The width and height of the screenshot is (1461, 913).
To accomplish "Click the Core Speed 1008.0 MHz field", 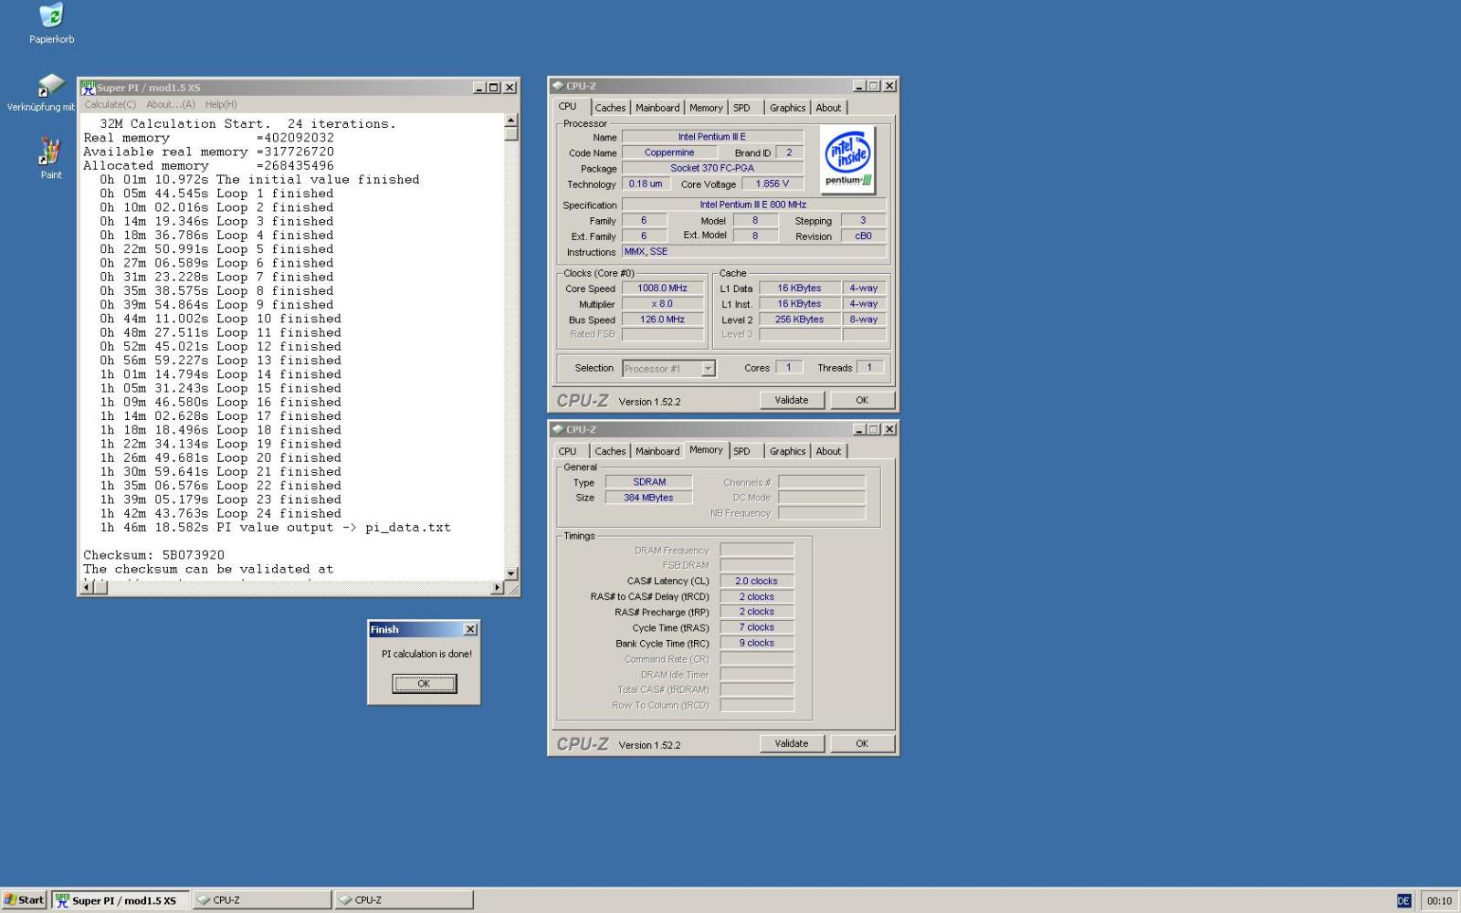I will point(663,289).
